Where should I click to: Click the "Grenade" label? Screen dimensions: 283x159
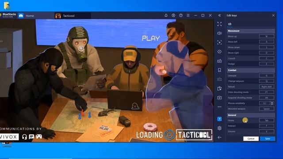pos(232,76)
